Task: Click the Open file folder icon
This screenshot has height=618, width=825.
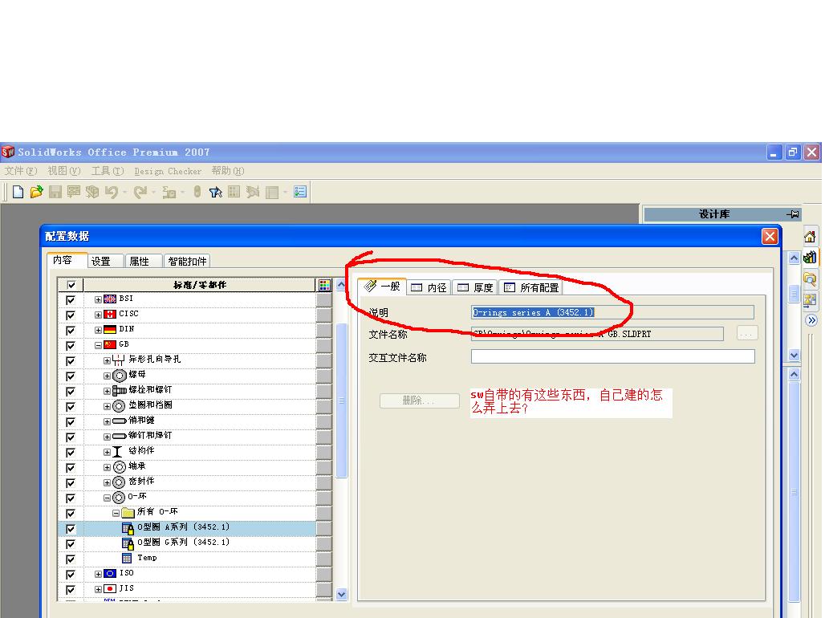Action: coord(36,192)
